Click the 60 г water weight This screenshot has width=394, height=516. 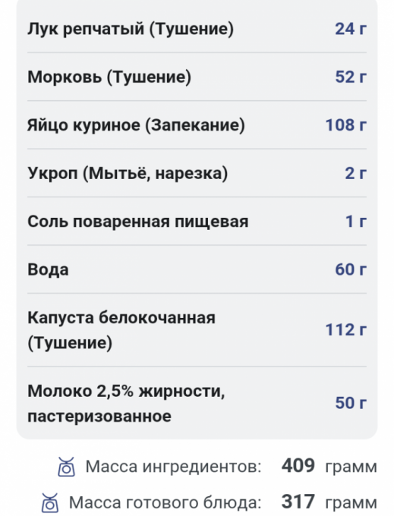[351, 269]
